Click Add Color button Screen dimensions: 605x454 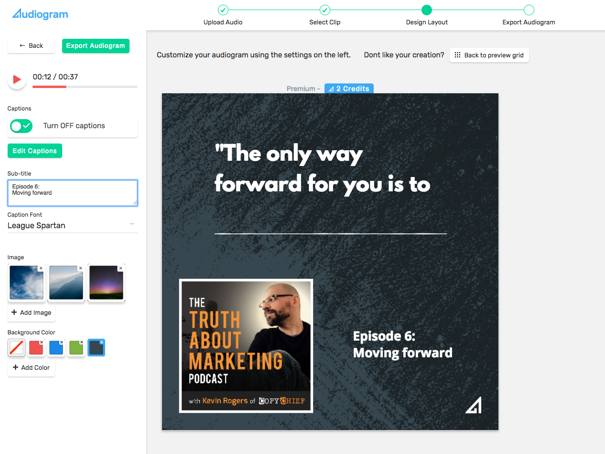coord(31,367)
